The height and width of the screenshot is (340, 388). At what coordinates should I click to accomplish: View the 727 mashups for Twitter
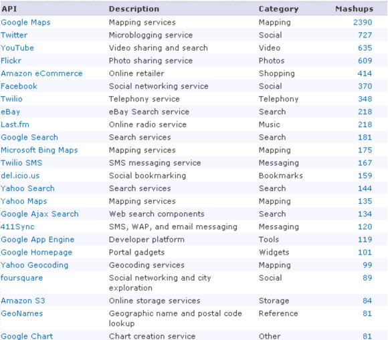pos(365,35)
